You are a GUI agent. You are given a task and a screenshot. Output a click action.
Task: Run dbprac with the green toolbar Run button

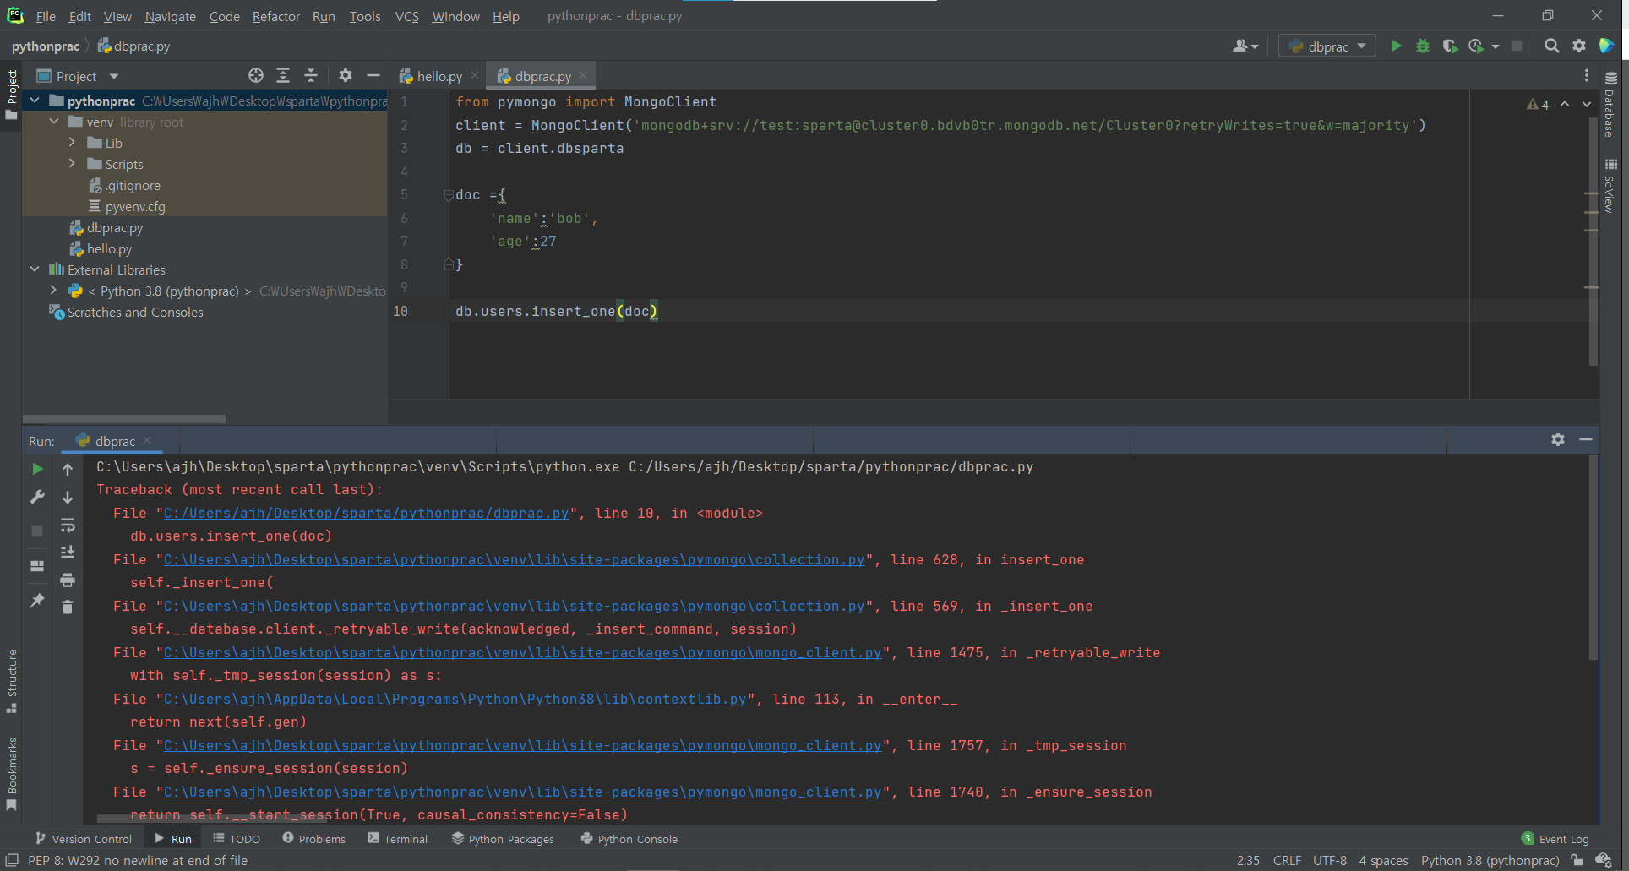click(x=1396, y=46)
